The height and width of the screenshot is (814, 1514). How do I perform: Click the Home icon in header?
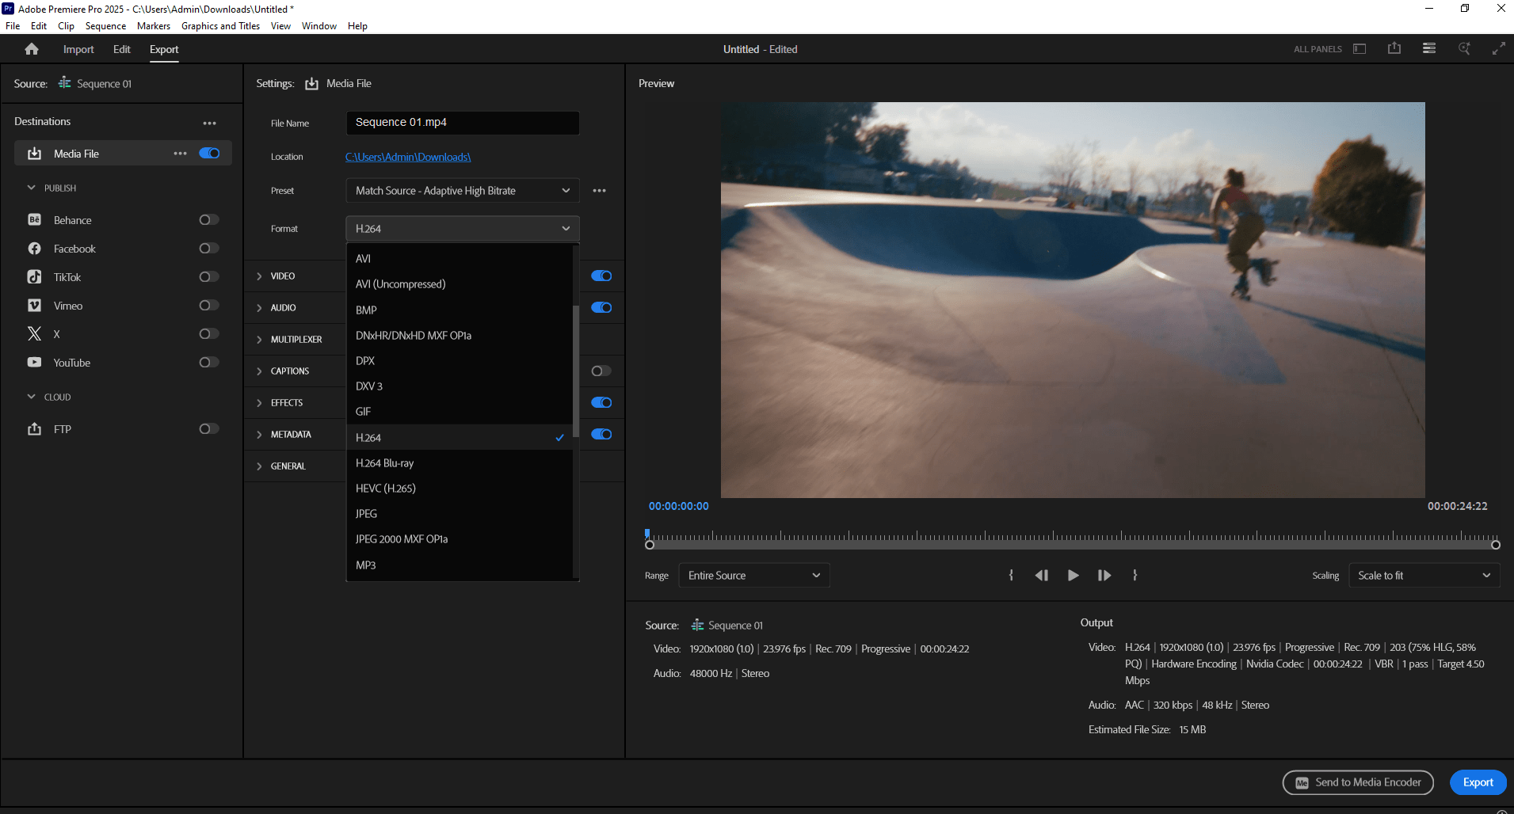pos(32,49)
